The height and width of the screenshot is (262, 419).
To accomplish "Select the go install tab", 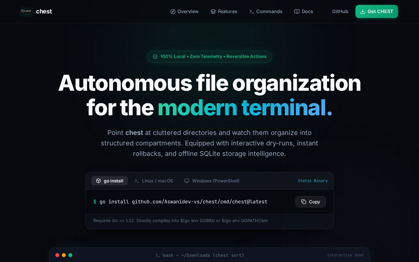I will pos(110,181).
